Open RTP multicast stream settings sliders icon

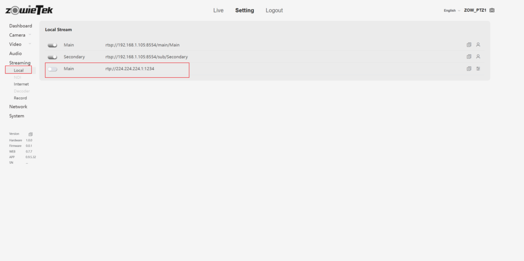coord(478,69)
